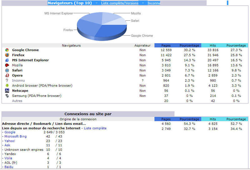Click the Navigateurs column header

(x=71, y=45)
